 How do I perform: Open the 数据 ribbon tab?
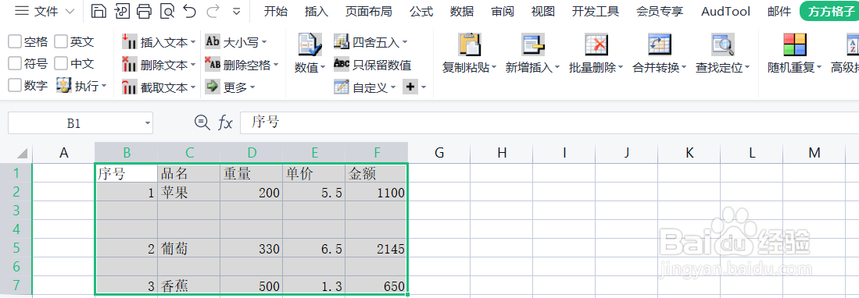462,11
